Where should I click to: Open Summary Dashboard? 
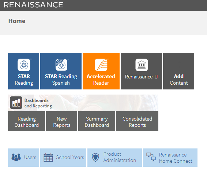click(97, 121)
